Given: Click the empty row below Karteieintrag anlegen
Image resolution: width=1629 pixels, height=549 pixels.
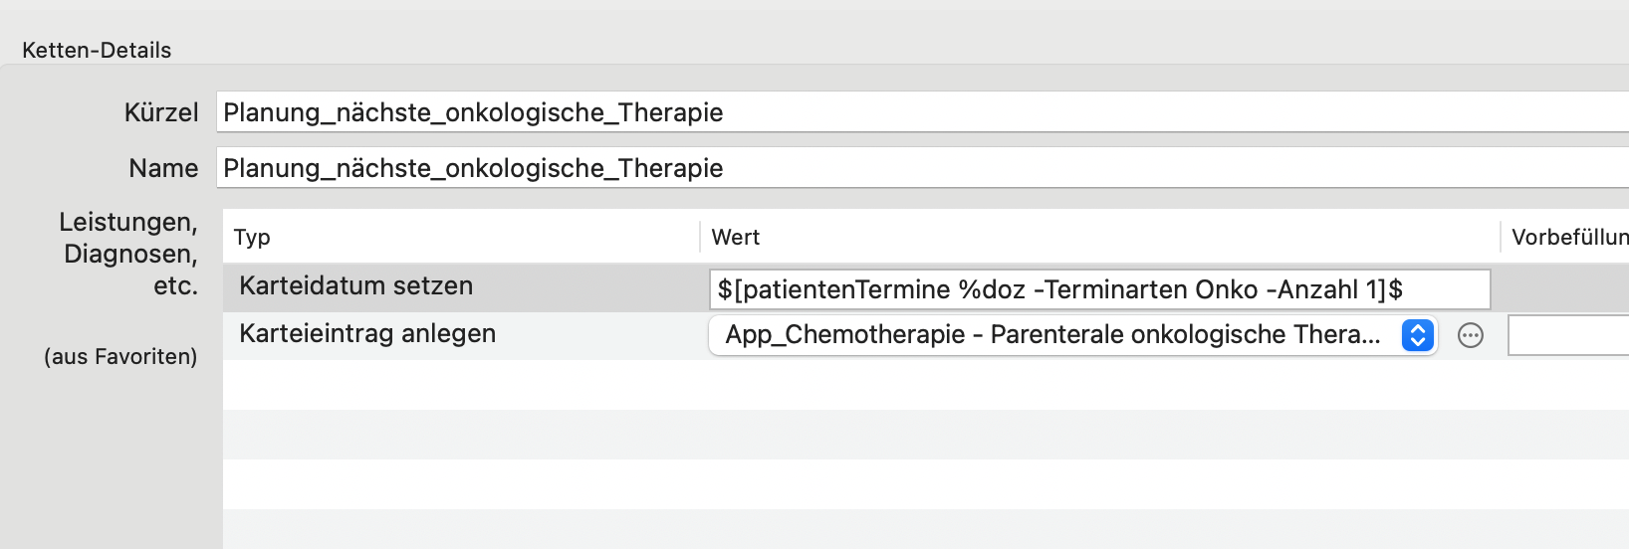Looking at the screenshot, I should 926,384.
